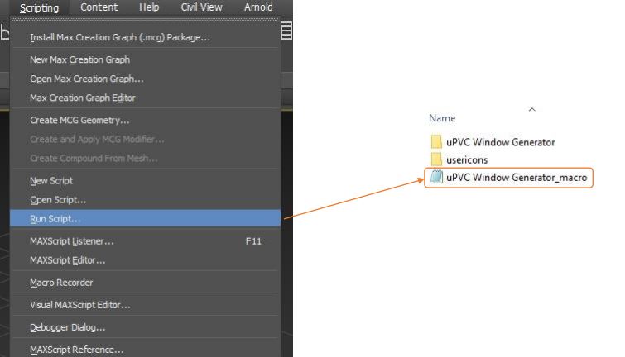Launch Macro Recorder
Image resolution: width=625 pixels, height=357 pixels.
click(146, 283)
